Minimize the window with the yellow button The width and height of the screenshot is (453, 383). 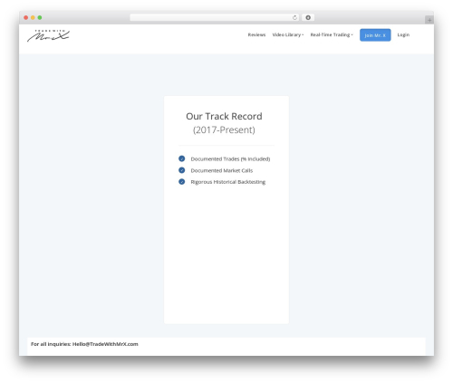[x=33, y=17]
